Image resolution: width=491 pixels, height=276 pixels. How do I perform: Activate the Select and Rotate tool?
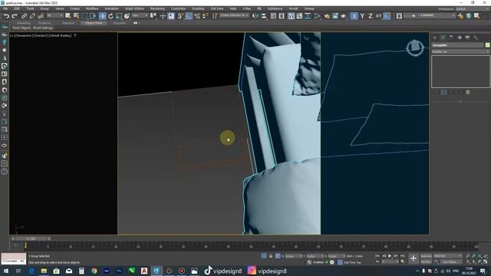(110, 15)
